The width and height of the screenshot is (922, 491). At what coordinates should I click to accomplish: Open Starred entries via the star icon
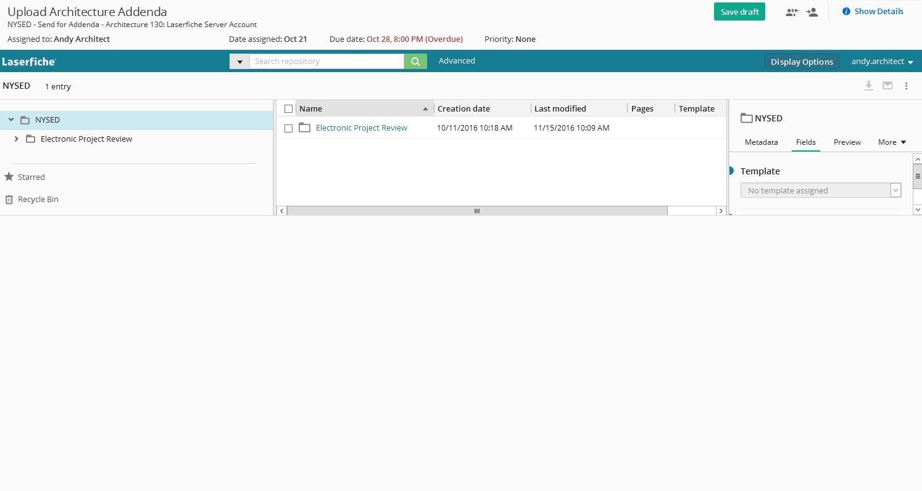pyautogui.click(x=9, y=177)
